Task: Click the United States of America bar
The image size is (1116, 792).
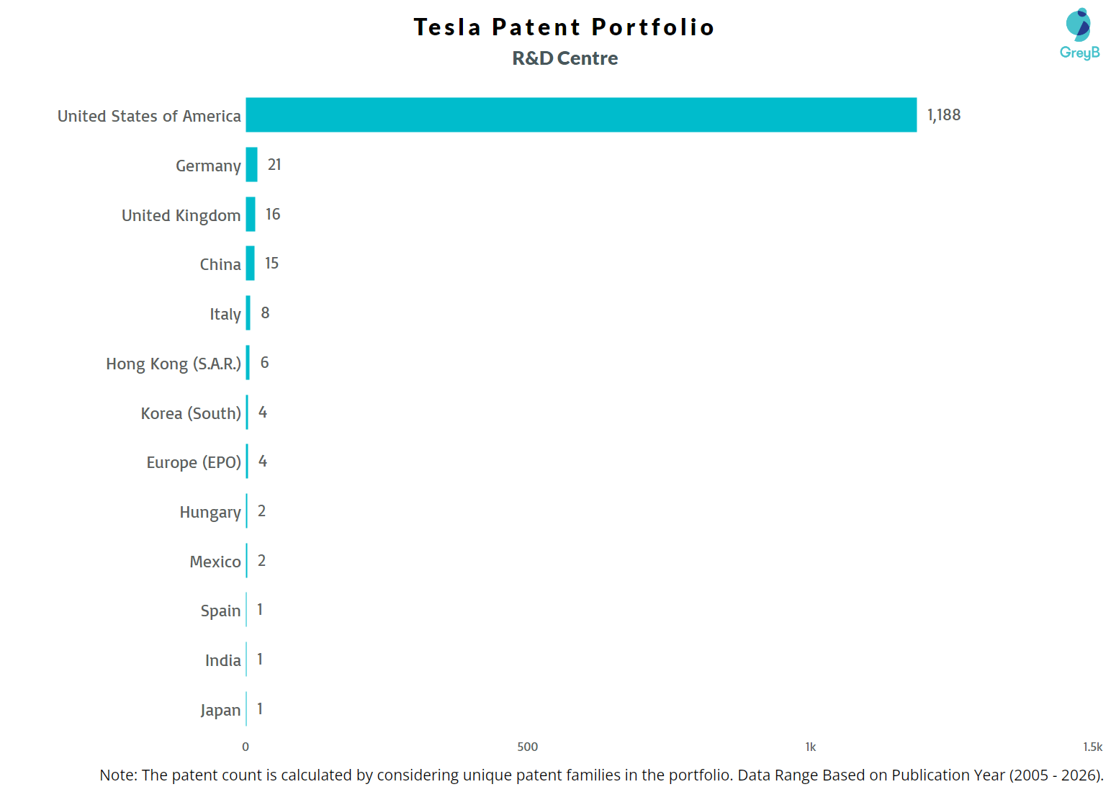Action: click(x=581, y=115)
